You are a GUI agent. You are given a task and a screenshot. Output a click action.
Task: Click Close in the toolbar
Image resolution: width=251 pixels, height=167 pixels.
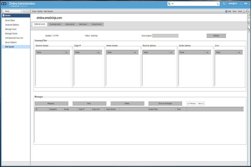click(240, 11)
